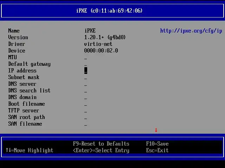225x168 pixels.
Task: Click the iPXE name value
Action: click(x=90, y=30)
